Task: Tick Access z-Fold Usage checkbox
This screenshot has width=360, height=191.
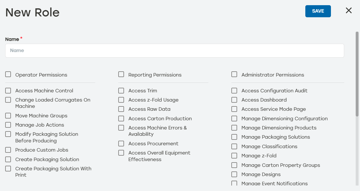Action: [121, 100]
